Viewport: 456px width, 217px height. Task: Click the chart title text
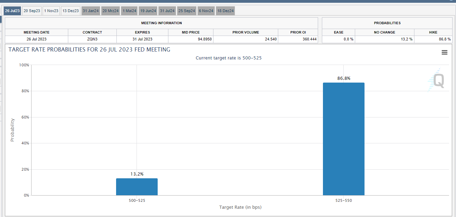89,49
